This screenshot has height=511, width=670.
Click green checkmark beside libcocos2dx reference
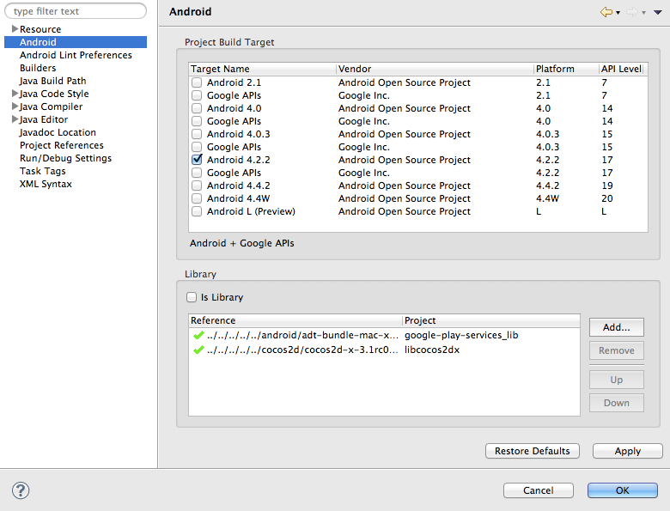198,350
